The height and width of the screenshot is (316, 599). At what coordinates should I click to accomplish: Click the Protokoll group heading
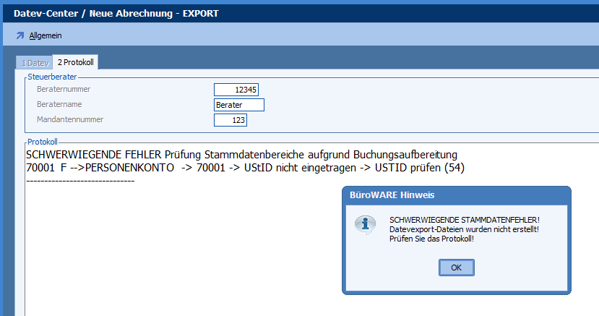[x=42, y=143]
